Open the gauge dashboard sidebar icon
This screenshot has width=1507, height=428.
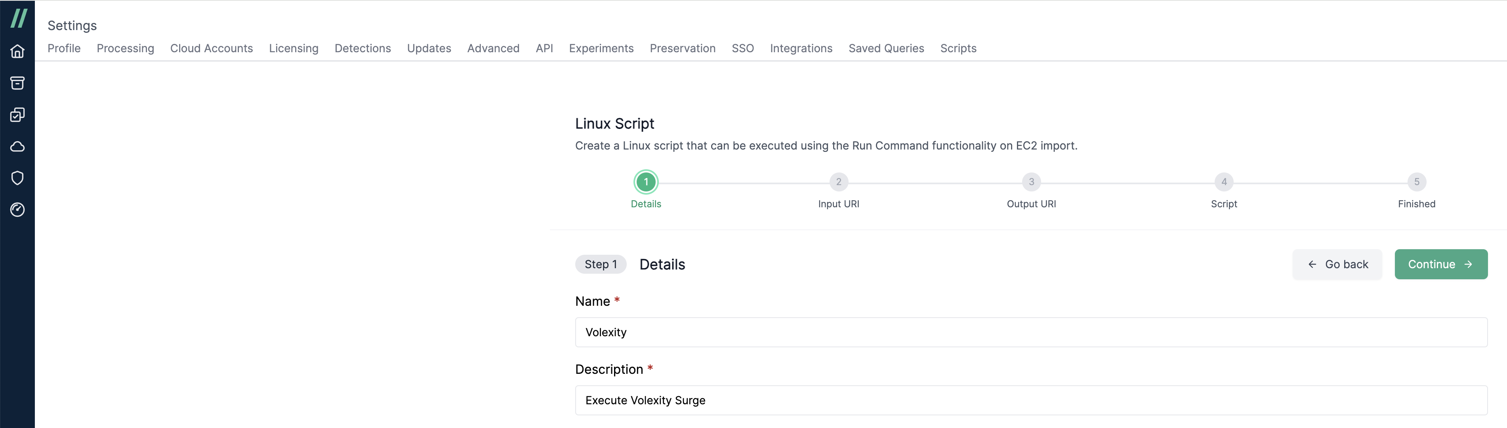(x=17, y=210)
